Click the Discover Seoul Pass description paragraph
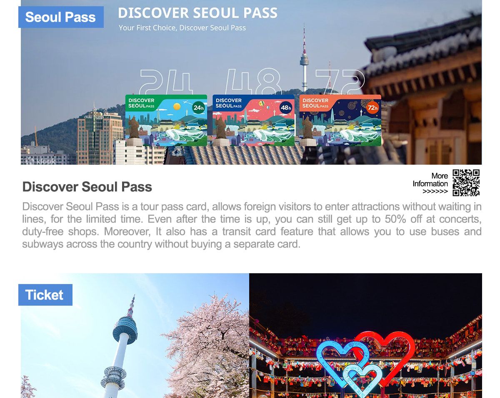Screen dimensions: 500x398 (252, 225)
